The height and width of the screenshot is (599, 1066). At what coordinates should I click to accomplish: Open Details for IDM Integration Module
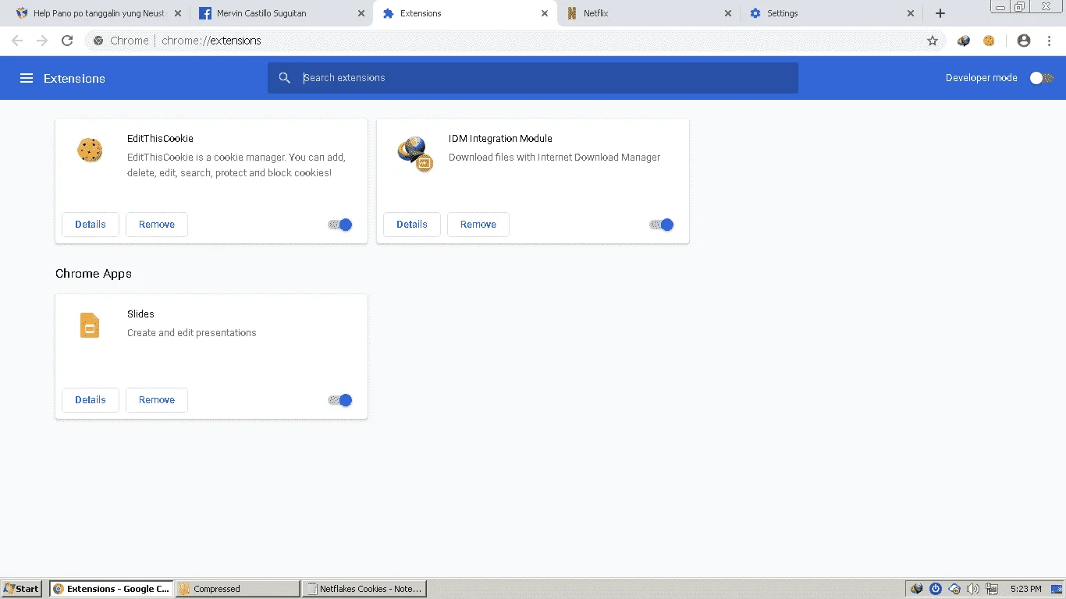412,225
